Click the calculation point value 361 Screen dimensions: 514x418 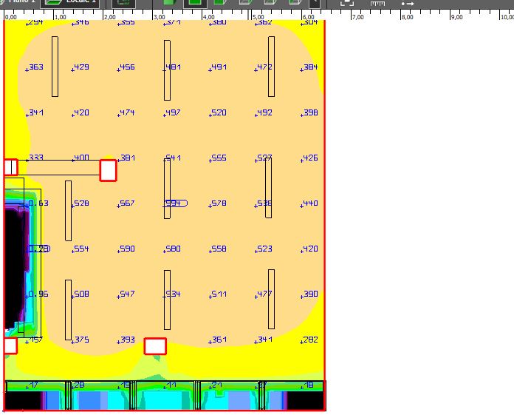(219, 340)
